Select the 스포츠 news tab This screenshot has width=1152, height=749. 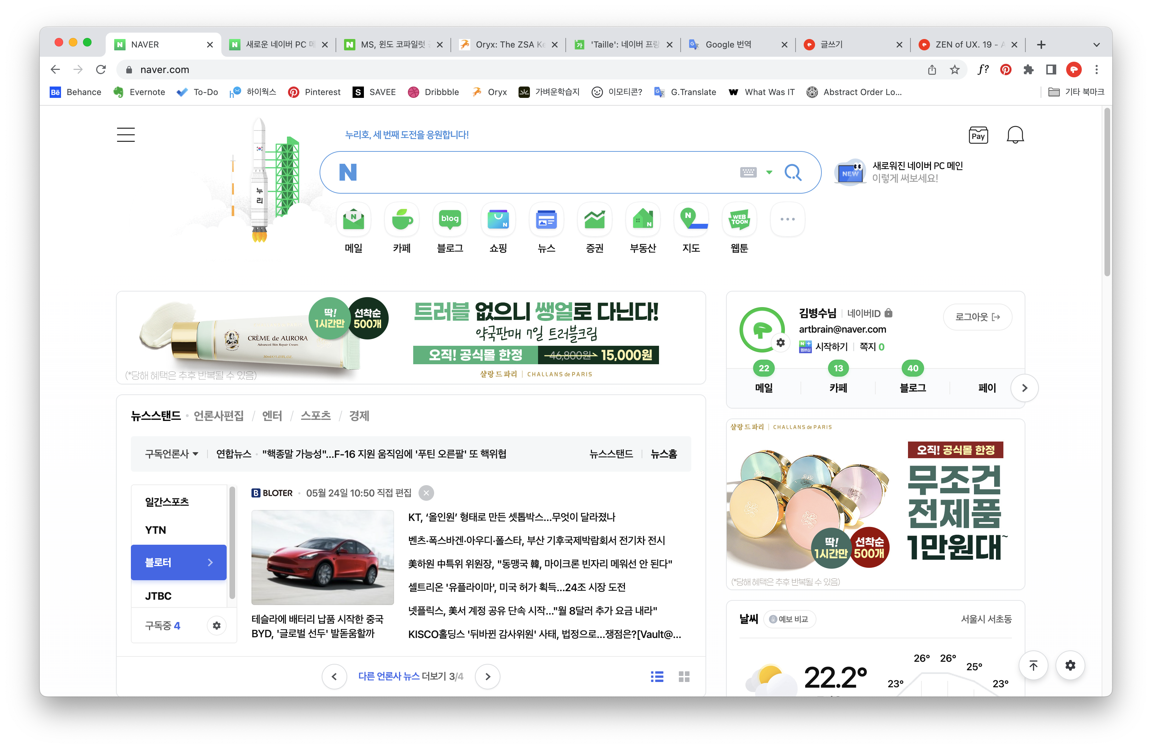pyautogui.click(x=316, y=416)
